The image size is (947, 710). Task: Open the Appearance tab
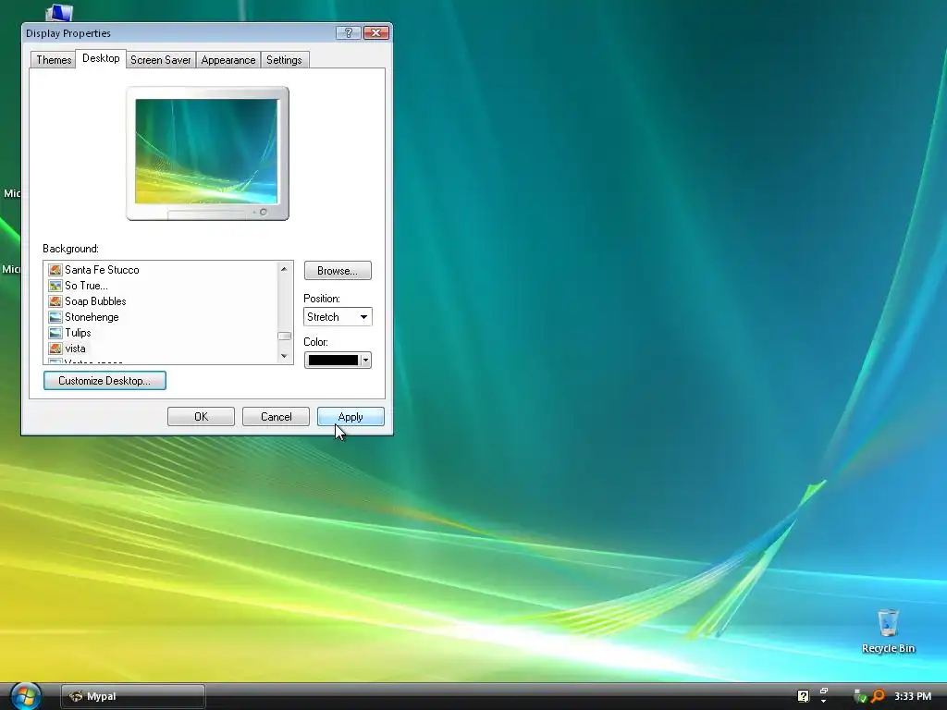tap(228, 60)
